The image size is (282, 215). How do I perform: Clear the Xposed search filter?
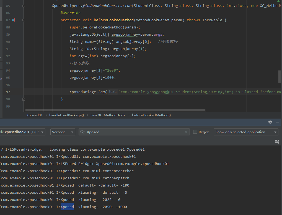pyautogui.click(x=186, y=132)
